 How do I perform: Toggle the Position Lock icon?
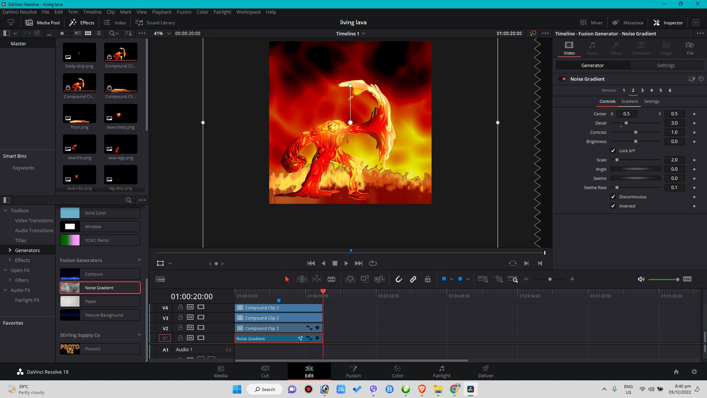click(428, 279)
